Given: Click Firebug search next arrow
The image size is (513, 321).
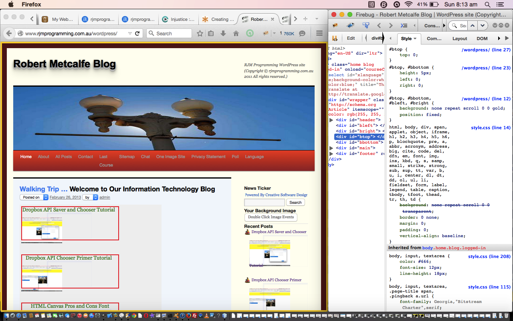Looking at the screenshot, I should tap(483, 25).
